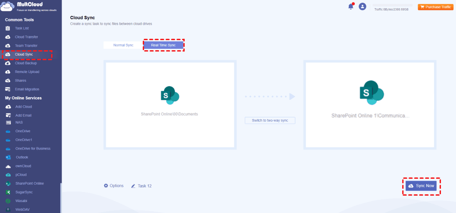Open Shares menu item
Screen dimensions: 456x213
[x=21, y=81]
